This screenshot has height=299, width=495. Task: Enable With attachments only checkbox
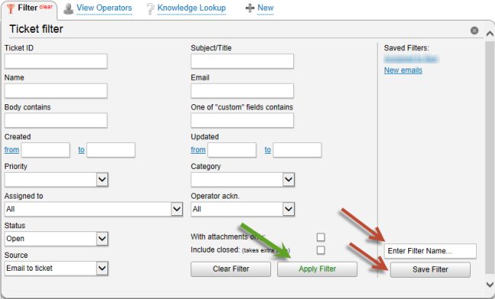(321, 237)
